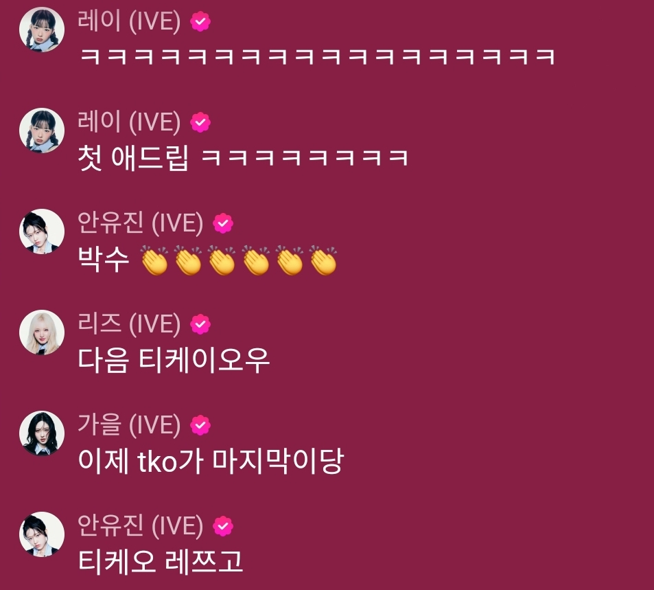Click the 리즈 (IVE) username

pos(129,324)
